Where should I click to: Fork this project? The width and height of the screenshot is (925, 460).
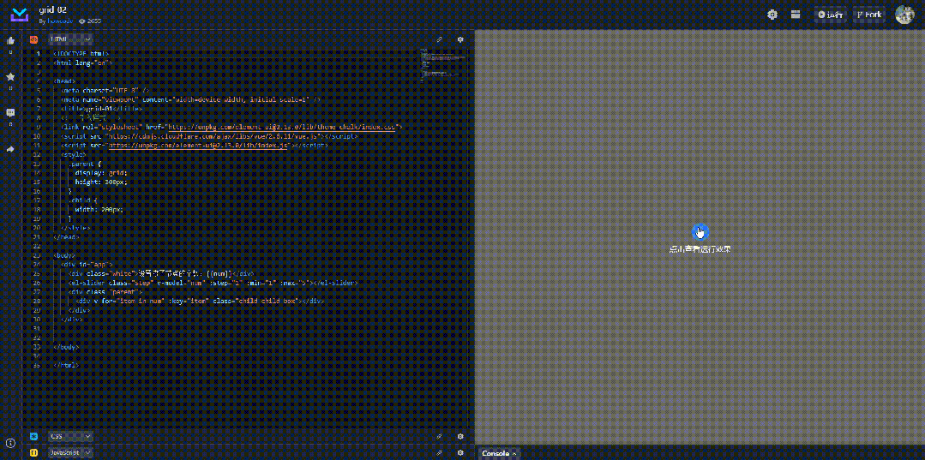[869, 15]
